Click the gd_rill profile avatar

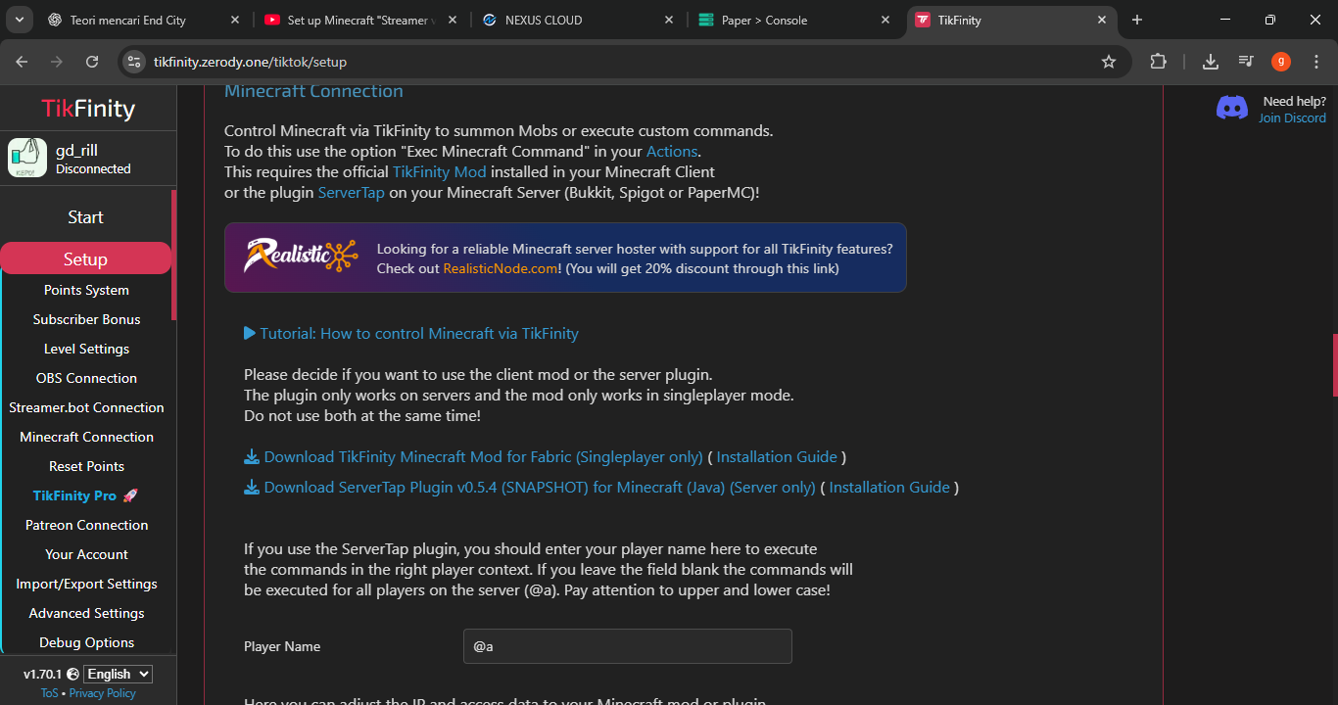[27, 158]
